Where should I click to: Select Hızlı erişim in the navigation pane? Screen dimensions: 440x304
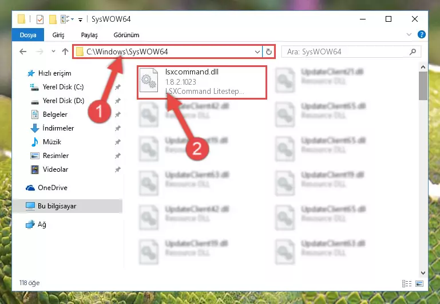(54, 73)
